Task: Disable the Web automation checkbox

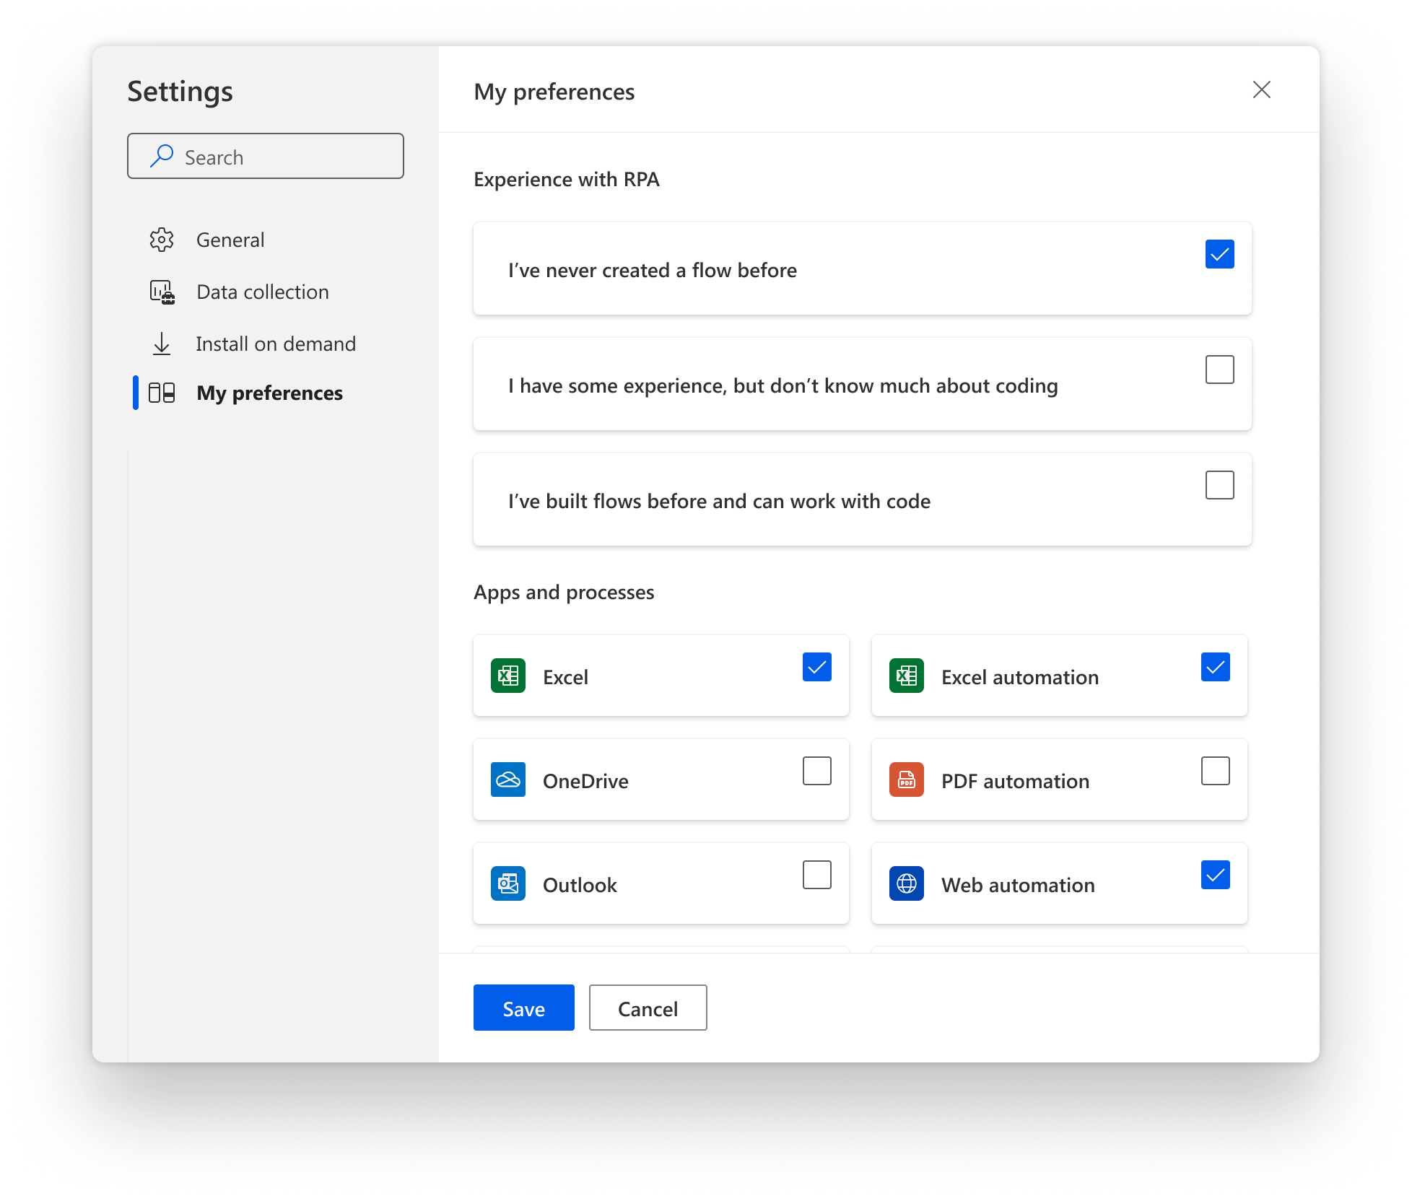Action: [1215, 875]
